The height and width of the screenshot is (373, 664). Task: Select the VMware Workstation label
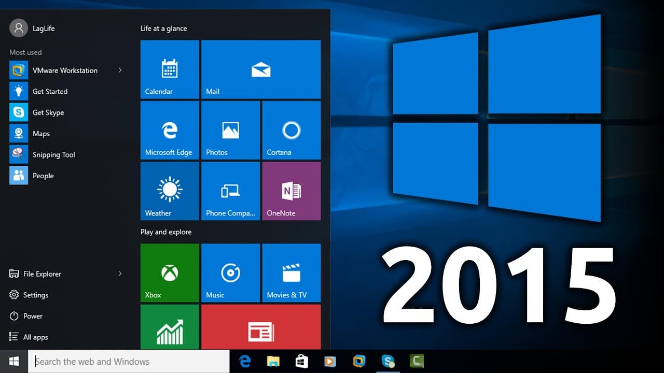65,70
